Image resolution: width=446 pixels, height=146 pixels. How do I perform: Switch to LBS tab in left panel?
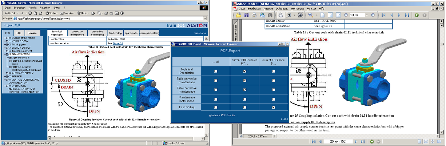click(19, 33)
